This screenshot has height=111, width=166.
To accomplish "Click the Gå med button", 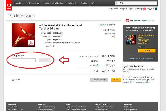I will [147, 51].
